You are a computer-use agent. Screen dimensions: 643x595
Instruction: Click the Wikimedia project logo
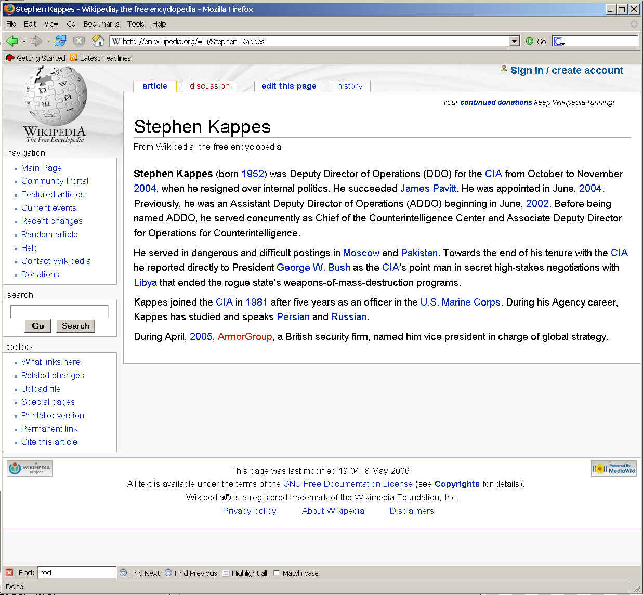click(x=30, y=469)
